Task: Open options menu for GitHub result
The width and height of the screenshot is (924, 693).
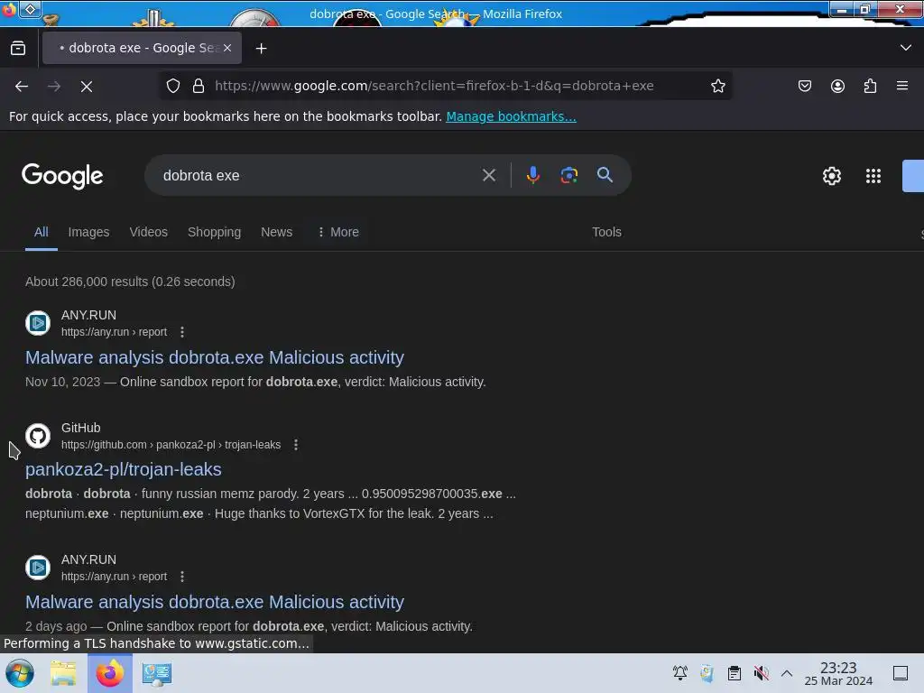Action: [x=296, y=445]
